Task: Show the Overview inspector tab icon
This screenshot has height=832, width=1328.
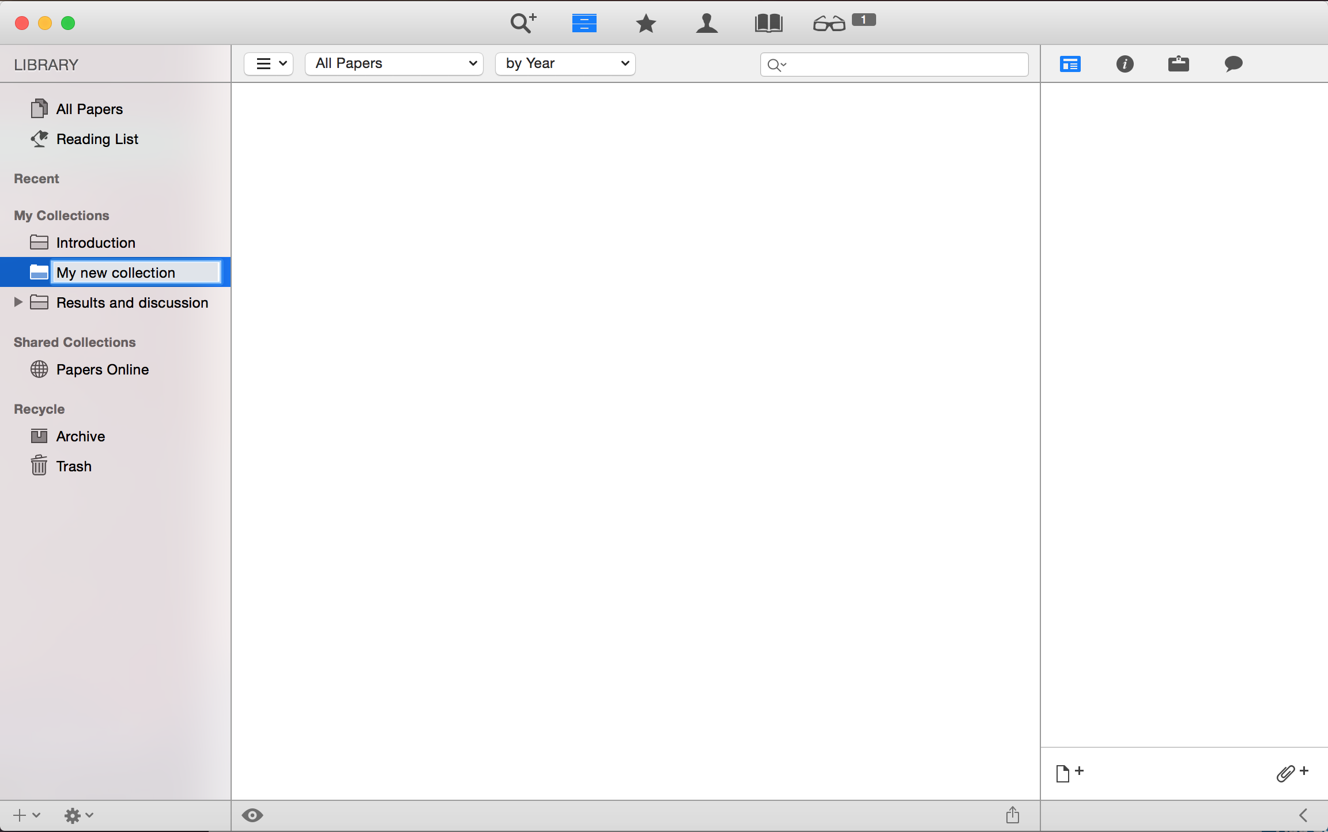Action: coord(1070,64)
